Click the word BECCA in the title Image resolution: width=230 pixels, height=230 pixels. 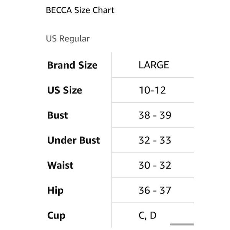59,10
